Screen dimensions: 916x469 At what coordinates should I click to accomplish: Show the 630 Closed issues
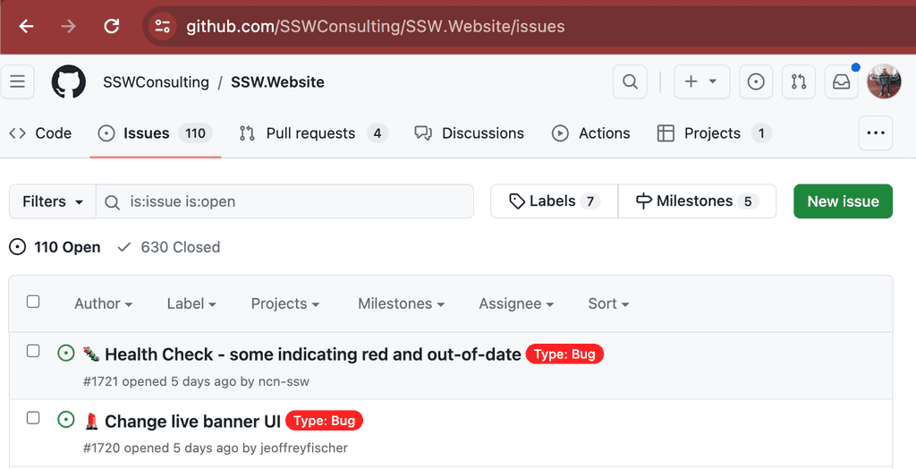(169, 247)
